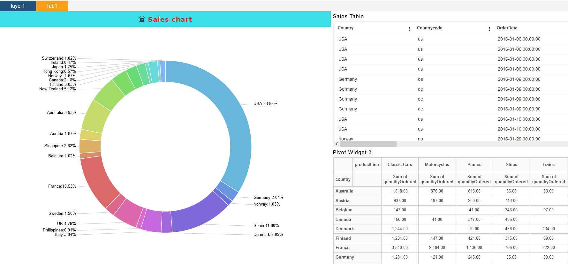
Task: Switch to the layer1 tab
Action: tap(18, 6)
